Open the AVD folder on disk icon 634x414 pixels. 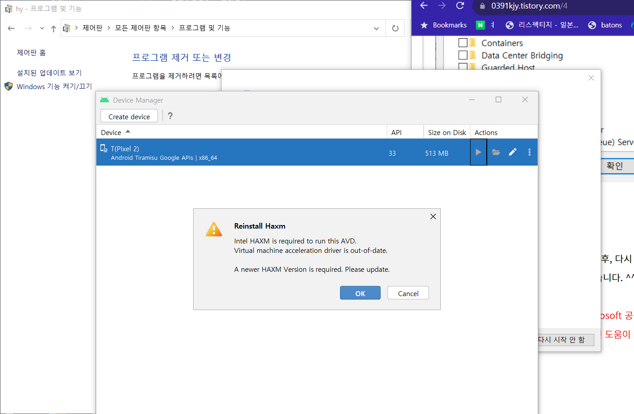(x=496, y=152)
